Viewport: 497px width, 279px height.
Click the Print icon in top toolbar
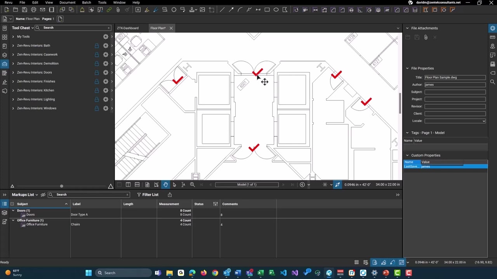coord(33,10)
